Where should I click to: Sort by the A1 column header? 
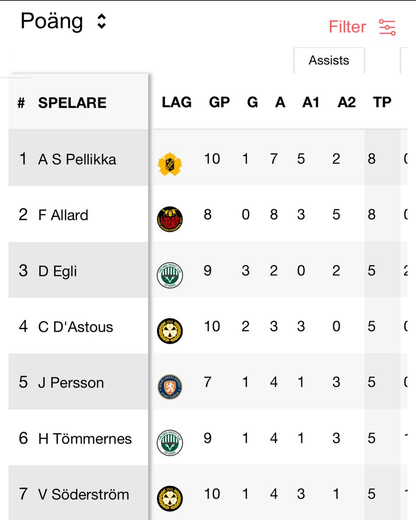click(x=311, y=102)
